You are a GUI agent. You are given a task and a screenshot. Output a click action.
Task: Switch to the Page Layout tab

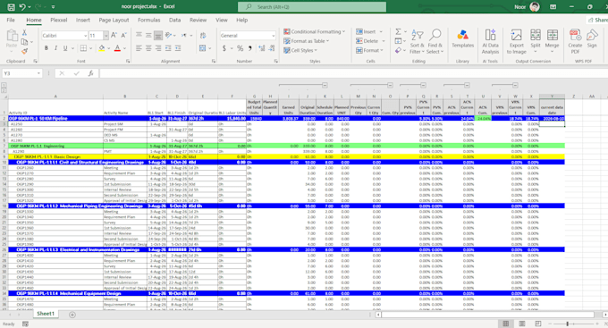tap(114, 20)
